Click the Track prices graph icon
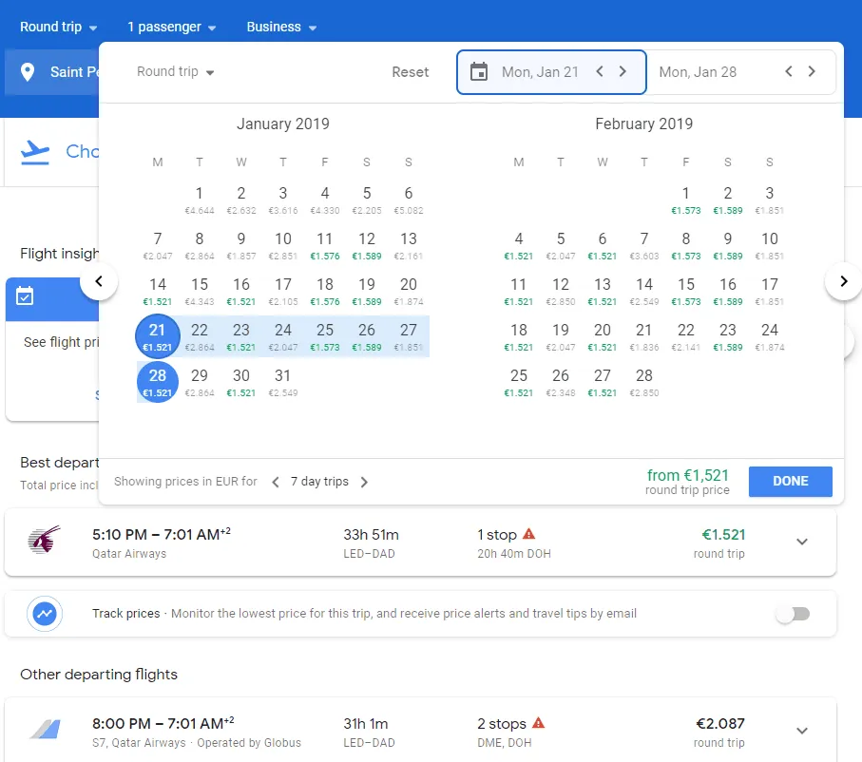 (45, 614)
